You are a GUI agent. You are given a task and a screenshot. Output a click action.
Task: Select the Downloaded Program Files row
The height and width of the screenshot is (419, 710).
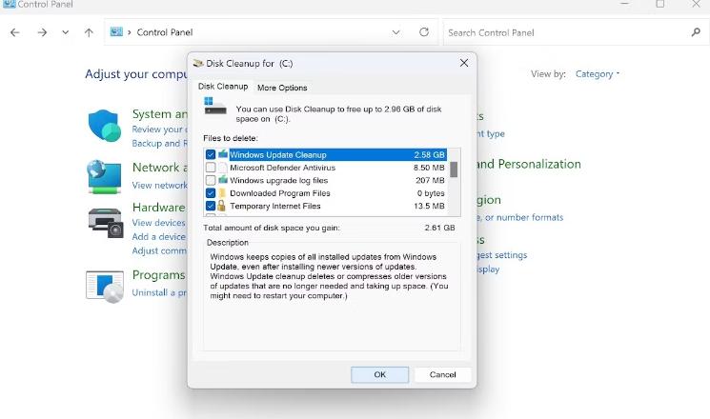tap(326, 193)
